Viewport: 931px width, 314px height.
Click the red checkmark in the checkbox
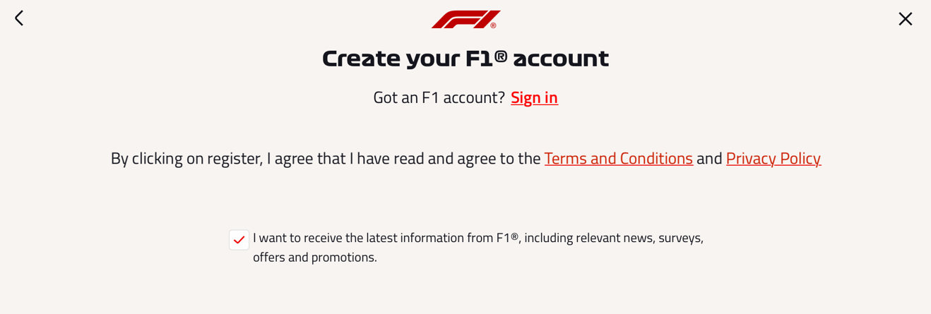(239, 240)
